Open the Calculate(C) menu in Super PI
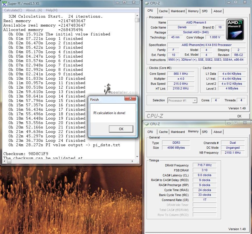The image size is (252, 234). pyautogui.click(x=13, y=10)
